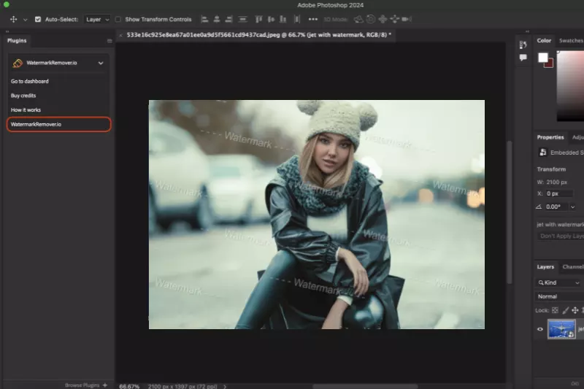This screenshot has height=389, width=584.
Task: Toggle Lock image pixels brush icon
Action: pyautogui.click(x=565, y=310)
